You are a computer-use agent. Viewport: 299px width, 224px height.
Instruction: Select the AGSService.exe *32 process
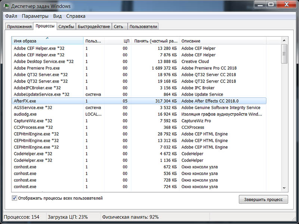[139, 108]
